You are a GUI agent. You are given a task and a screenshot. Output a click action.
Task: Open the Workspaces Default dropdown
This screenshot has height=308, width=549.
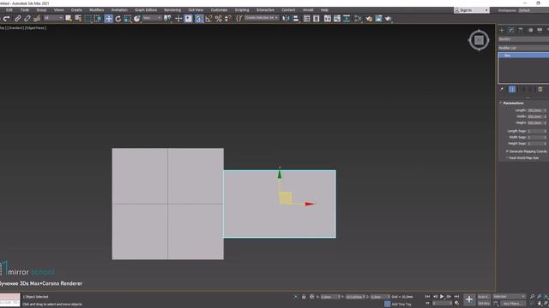pyautogui.click(x=533, y=10)
